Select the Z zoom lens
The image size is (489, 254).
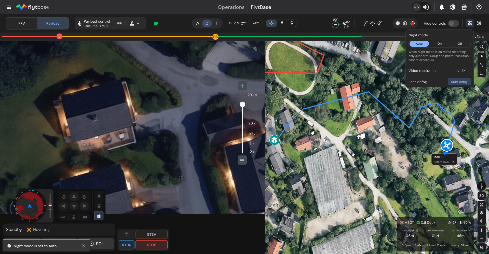point(207,23)
